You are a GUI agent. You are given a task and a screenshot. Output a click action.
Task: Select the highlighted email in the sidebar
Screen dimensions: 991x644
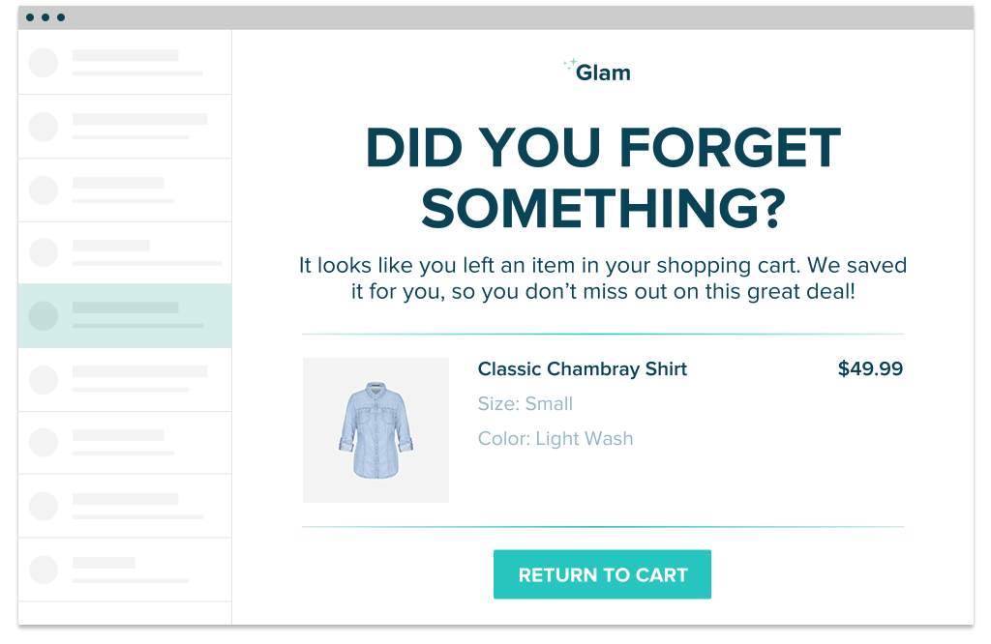(125, 316)
